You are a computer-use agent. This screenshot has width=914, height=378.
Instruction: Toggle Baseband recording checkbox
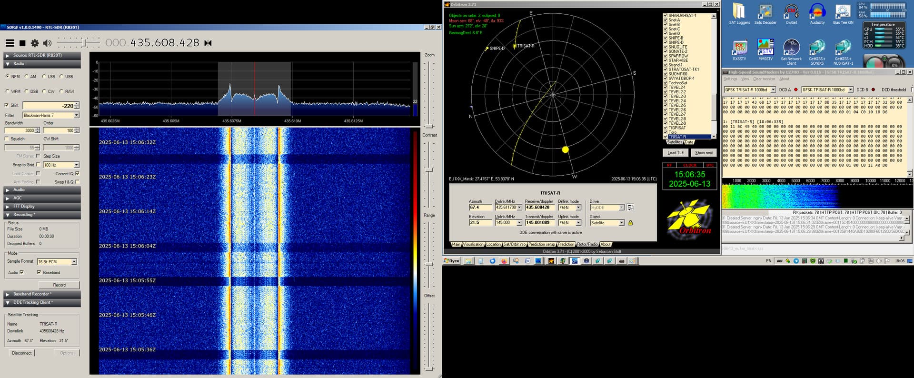pos(39,273)
